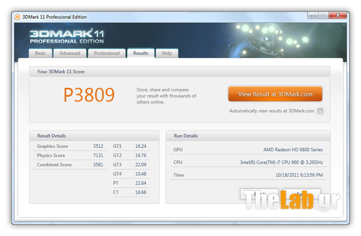Click the P3809 score
The image size is (361, 236).
[89, 95]
